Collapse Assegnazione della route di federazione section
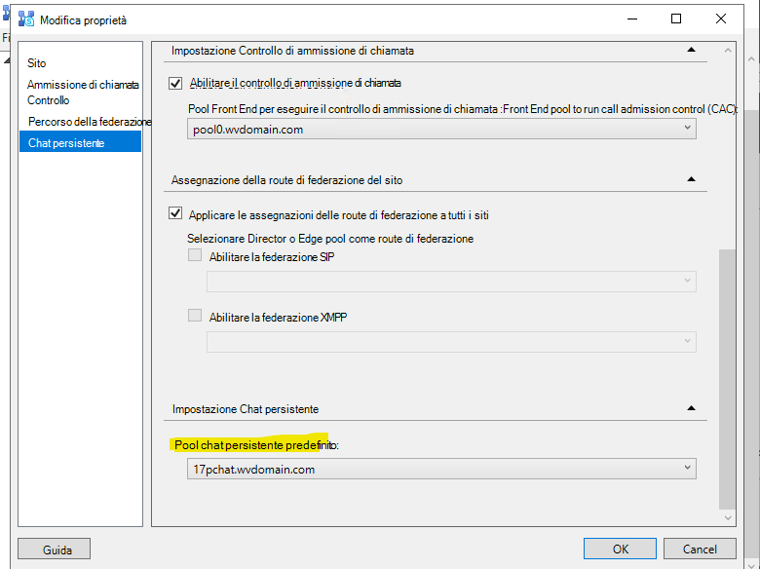 click(x=692, y=179)
